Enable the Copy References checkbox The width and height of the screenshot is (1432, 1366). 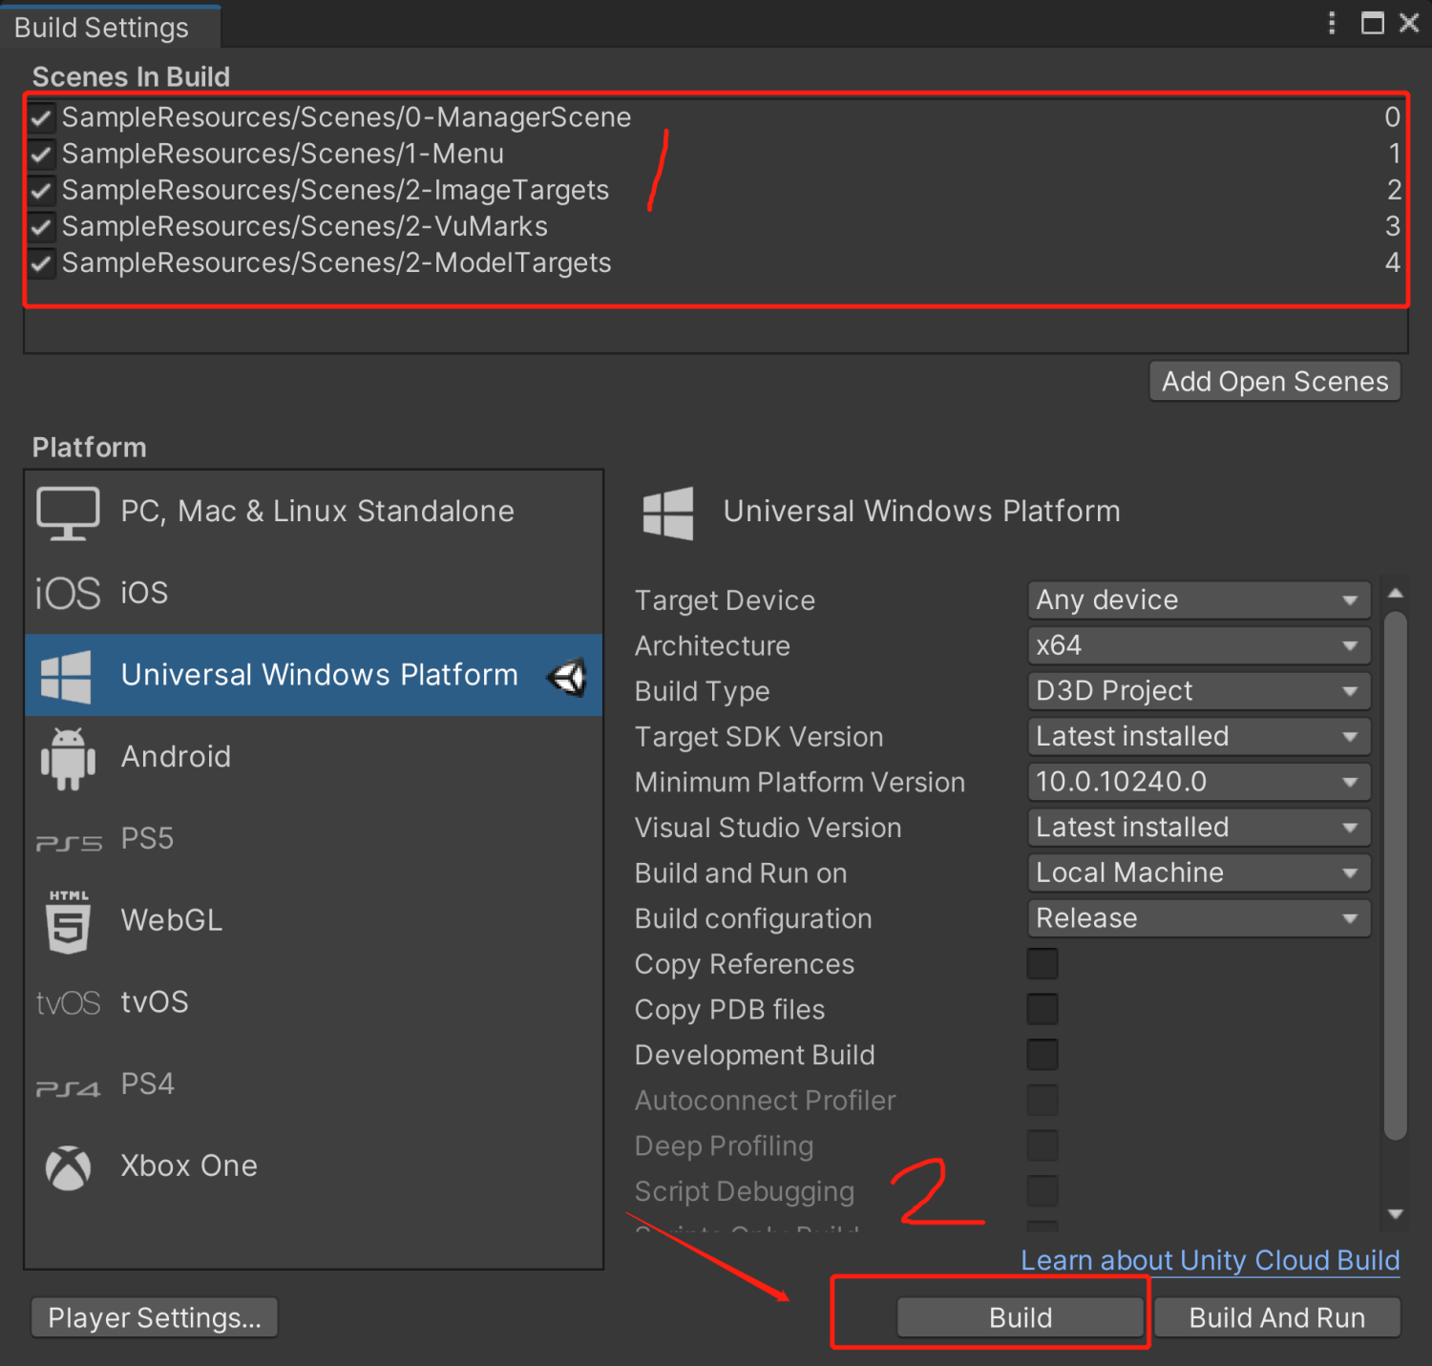point(1042,964)
